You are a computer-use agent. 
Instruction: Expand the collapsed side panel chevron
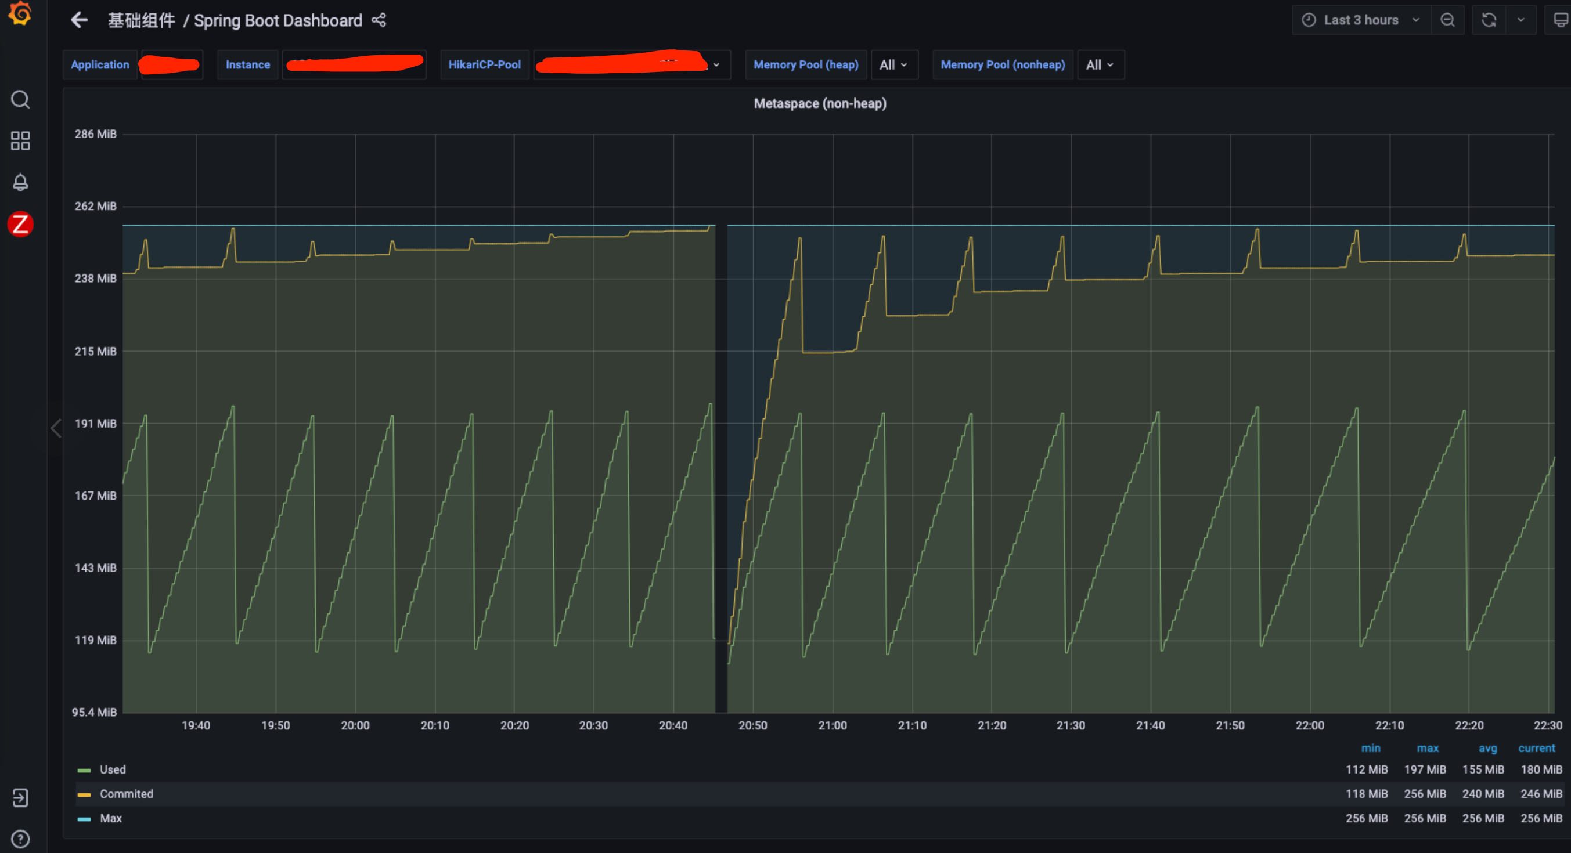[56, 428]
